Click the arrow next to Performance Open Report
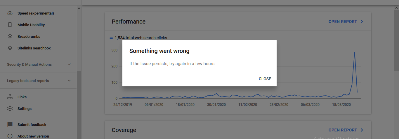This screenshot has height=139, width=399. (x=362, y=22)
